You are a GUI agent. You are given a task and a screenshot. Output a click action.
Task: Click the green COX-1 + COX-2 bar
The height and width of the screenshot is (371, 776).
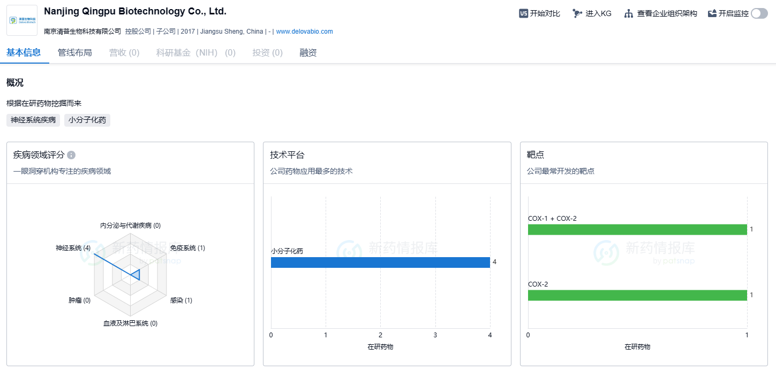(x=637, y=229)
